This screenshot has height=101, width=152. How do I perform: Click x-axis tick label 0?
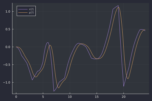pos(16,97)
